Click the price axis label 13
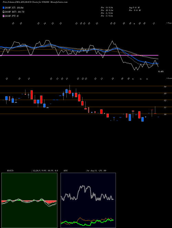The width and height of the screenshot is (172, 228). [165, 94]
